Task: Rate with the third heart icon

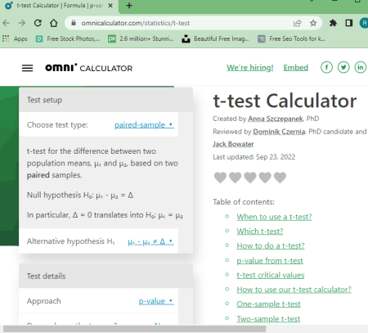Action: (x=250, y=178)
